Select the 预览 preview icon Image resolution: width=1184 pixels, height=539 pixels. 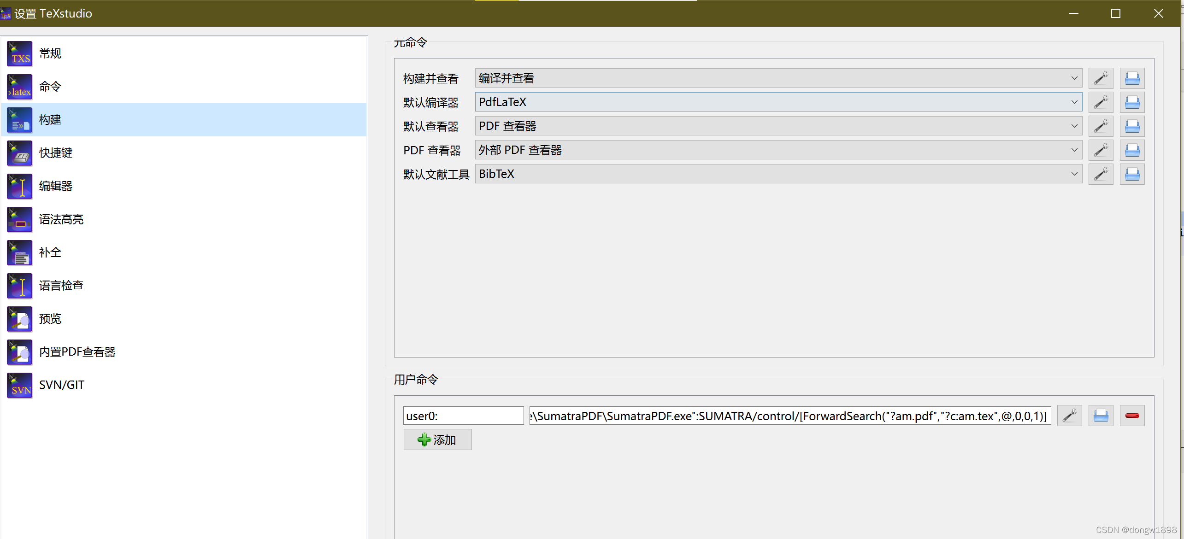20,319
